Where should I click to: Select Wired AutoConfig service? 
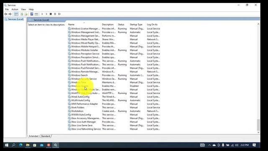[x=114, y=97]
